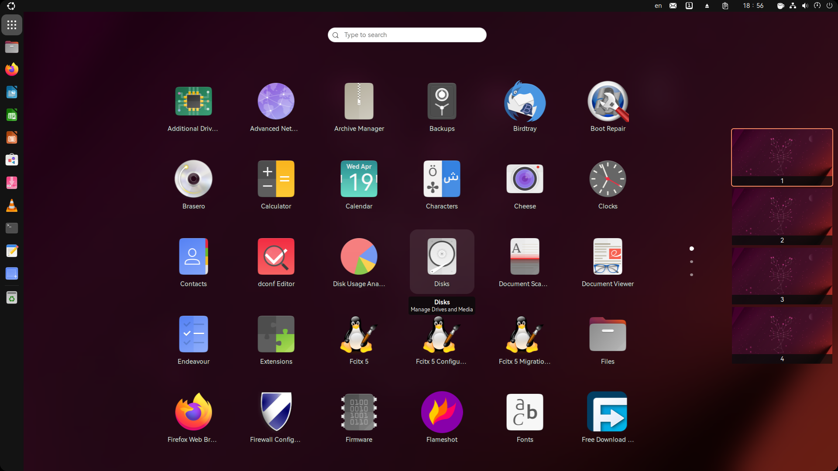Viewport: 838px width, 471px height.
Task: Open Firewall Configuration
Action: point(276,418)
